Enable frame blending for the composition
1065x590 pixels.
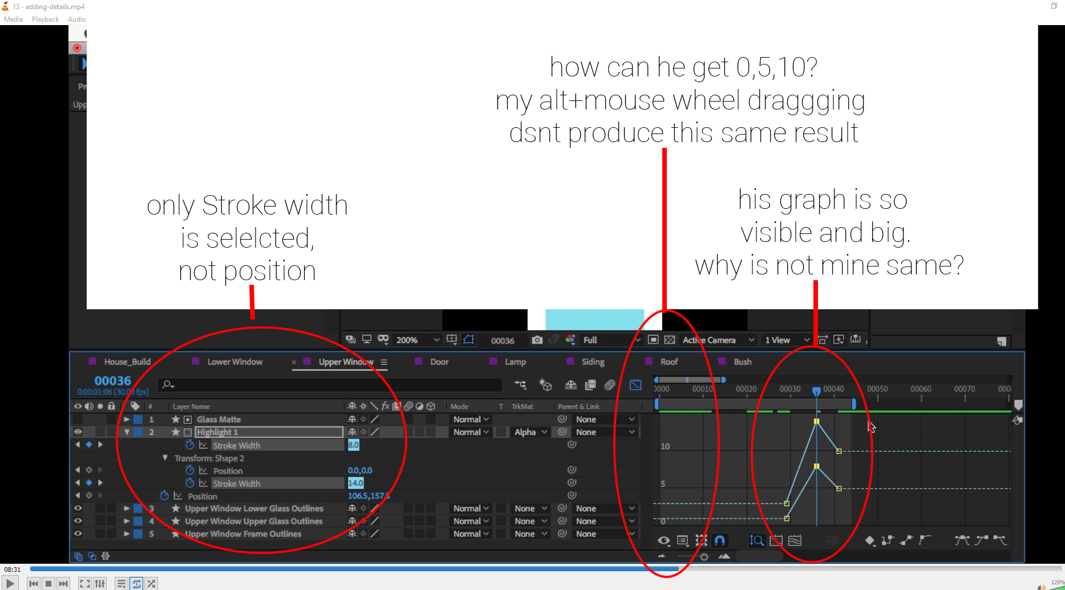pos(590,385)
